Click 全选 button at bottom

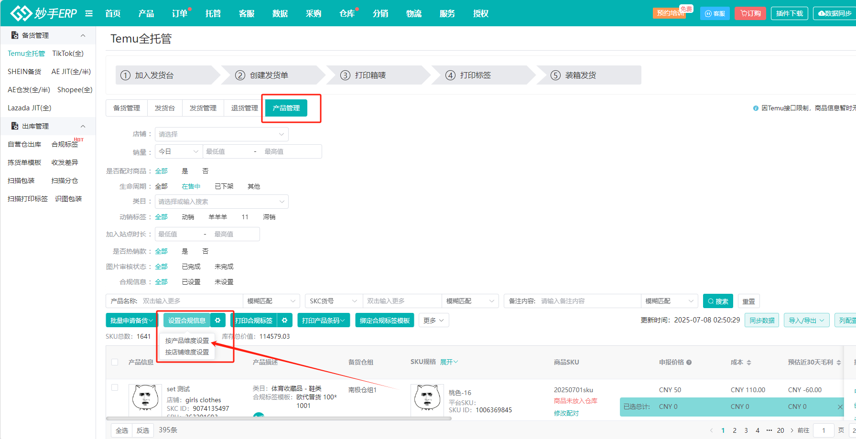(x=122, y=430)
